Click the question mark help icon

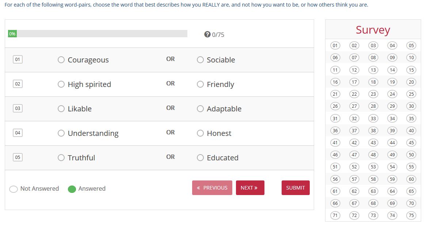tap(207, 35)
